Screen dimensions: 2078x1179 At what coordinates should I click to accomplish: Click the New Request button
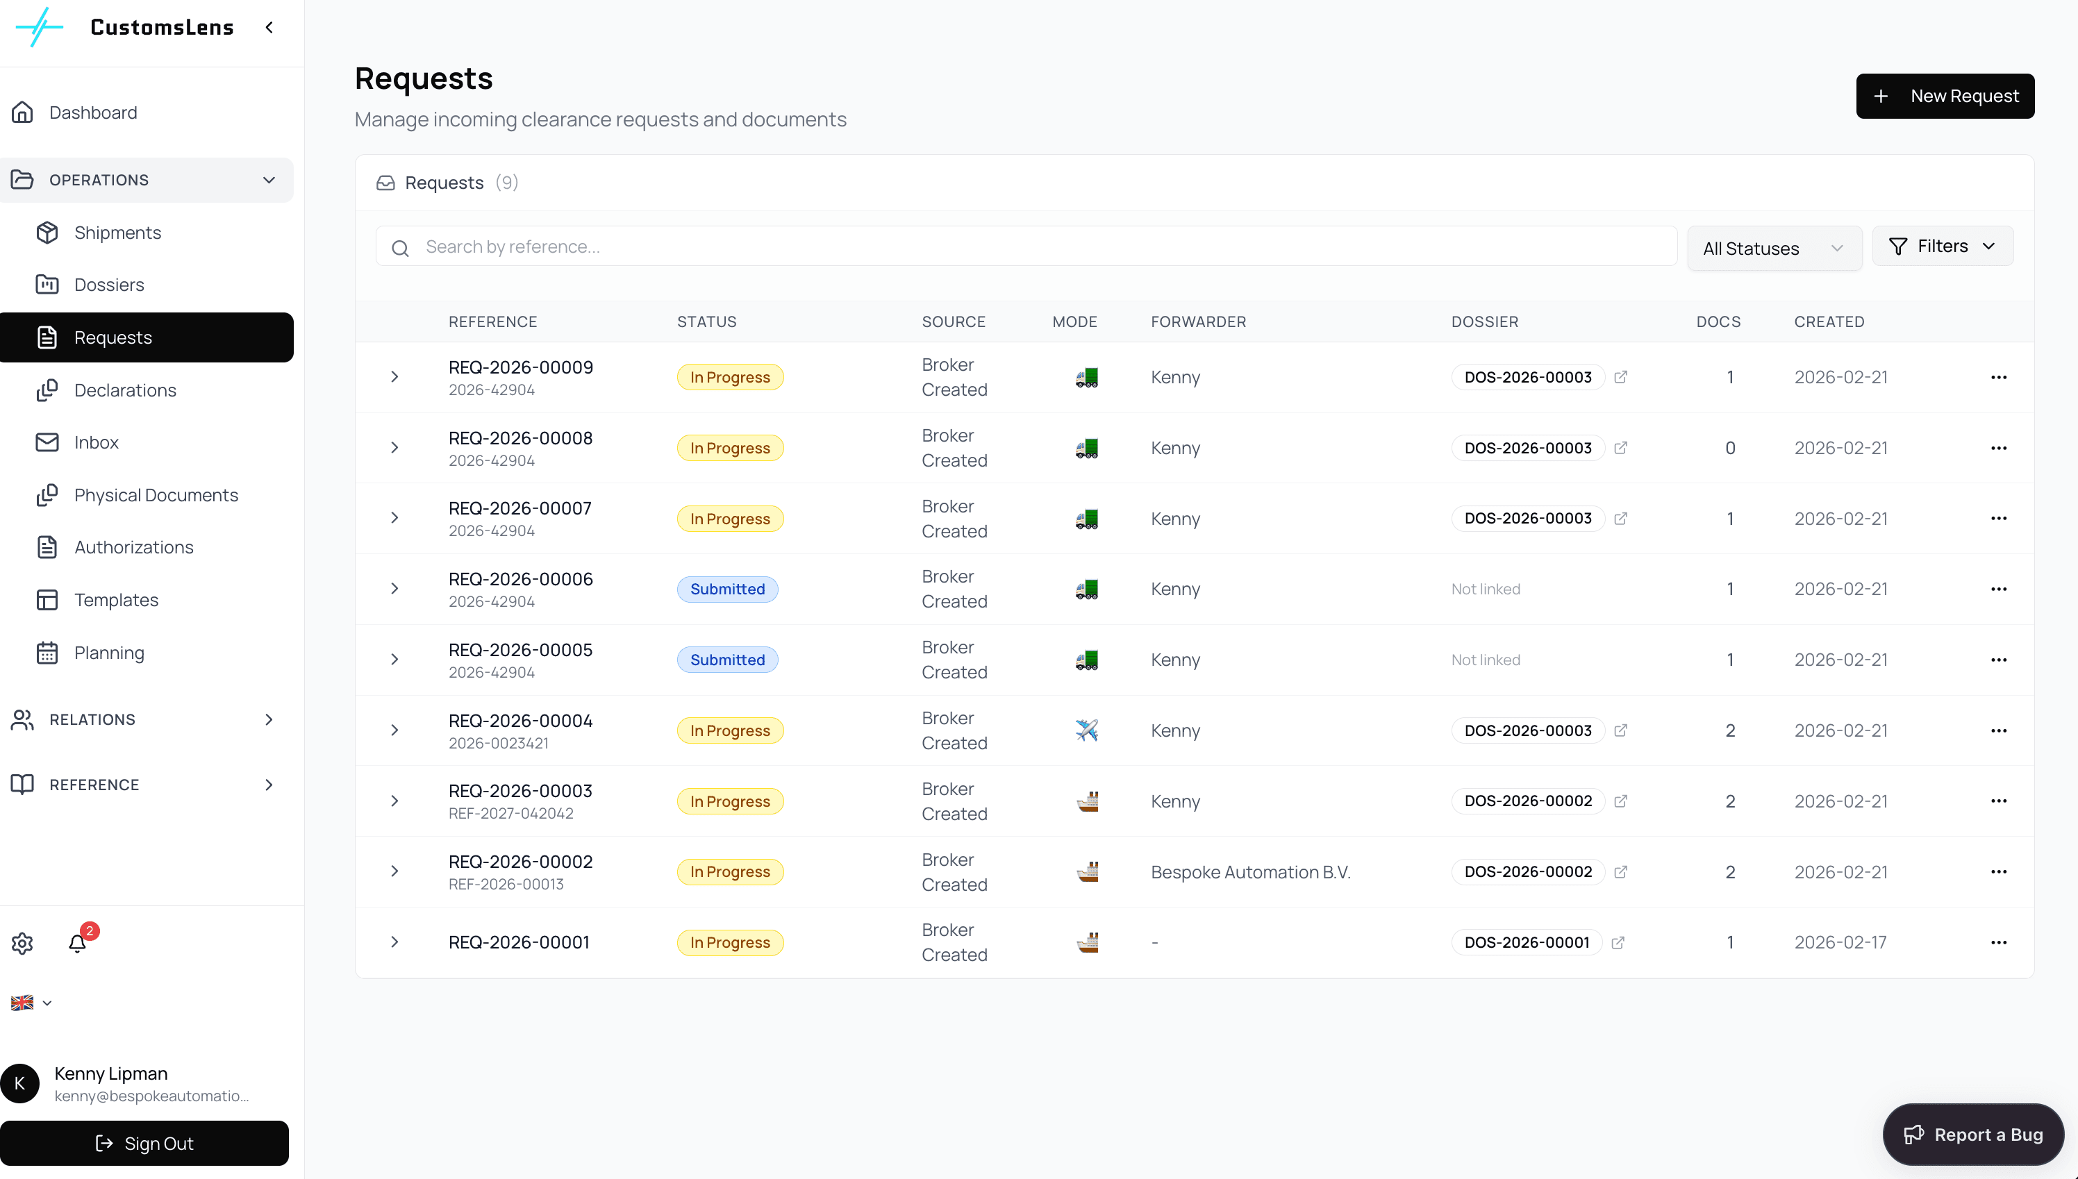pos(1945,97)
